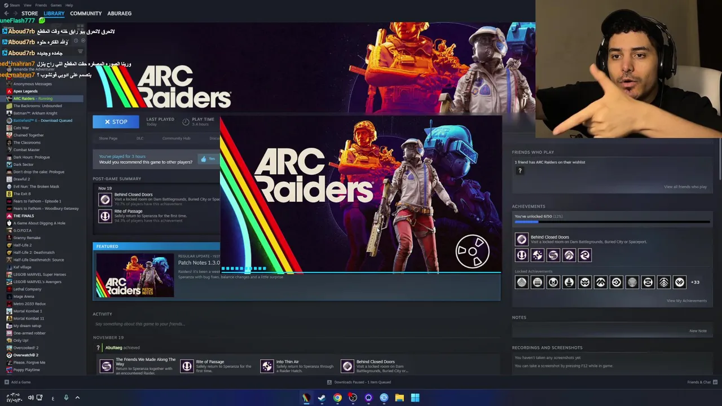This screenshot has height=406, width=722.
Task: Click the unlocked exclamation-arrow achievement icon in Achievements panel
Action: (x=522, y=255)
